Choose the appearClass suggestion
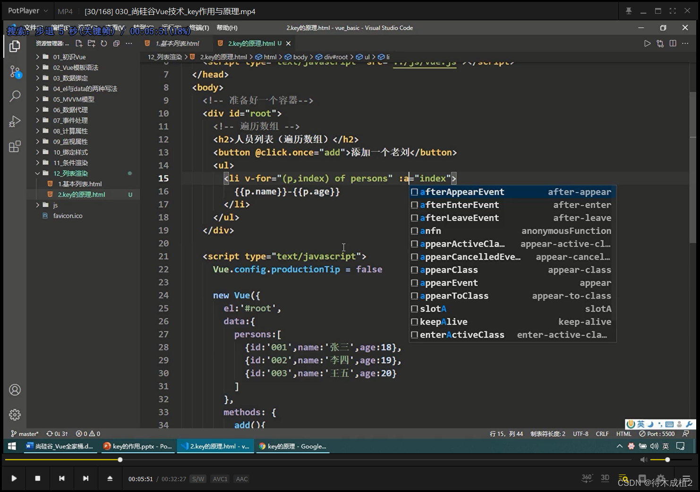The image size is (700, 492). (512, 270)
